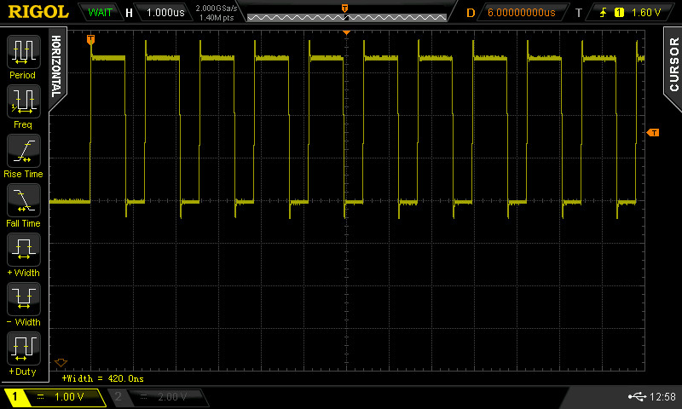This screenshot has height=409, width=682.
Task: Toggle channel 1 at 1.00 V
Action: (x=55, y=397)
